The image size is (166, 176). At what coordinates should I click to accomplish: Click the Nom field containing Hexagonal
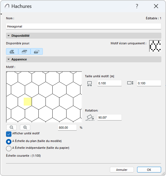(x=83, y=26)
